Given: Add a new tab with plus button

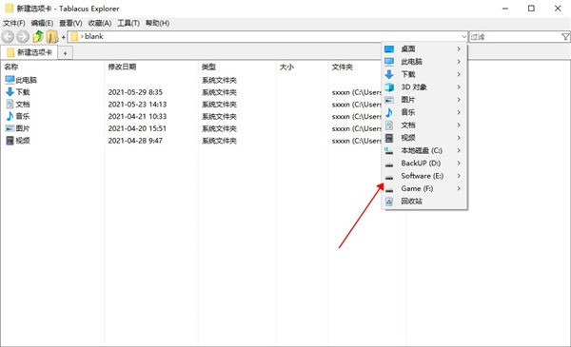Looking at the screenshot, I should (65, 53).
